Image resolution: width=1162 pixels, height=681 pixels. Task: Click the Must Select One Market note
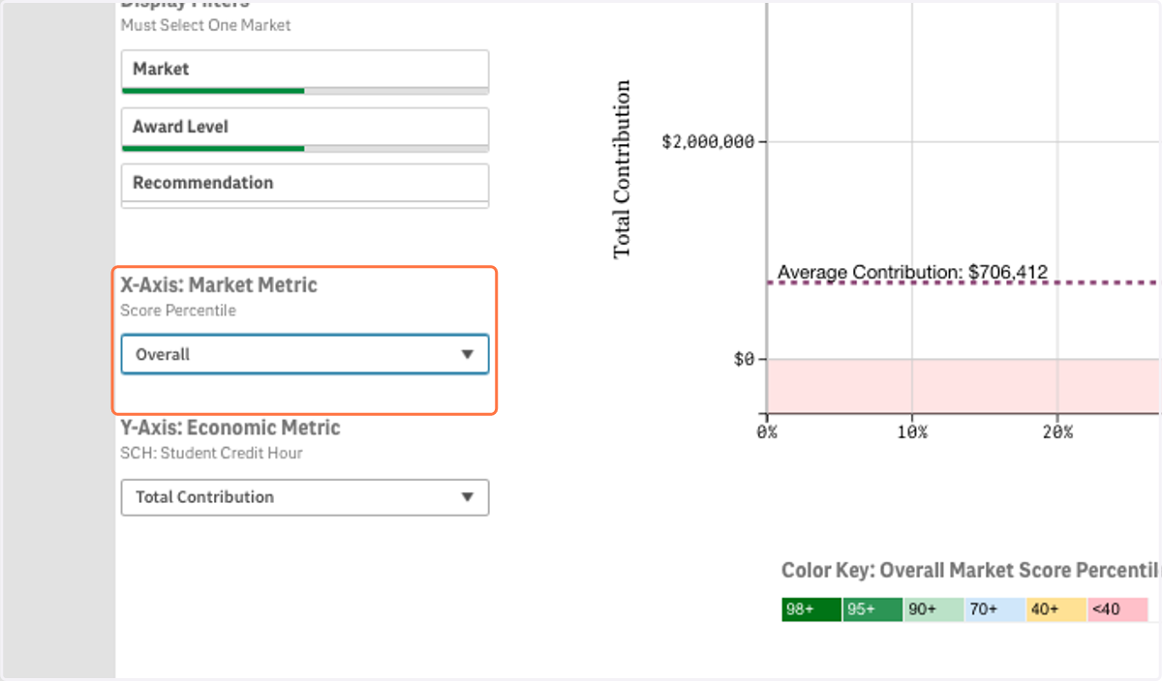pyautogui.click(x=205, y=25)
